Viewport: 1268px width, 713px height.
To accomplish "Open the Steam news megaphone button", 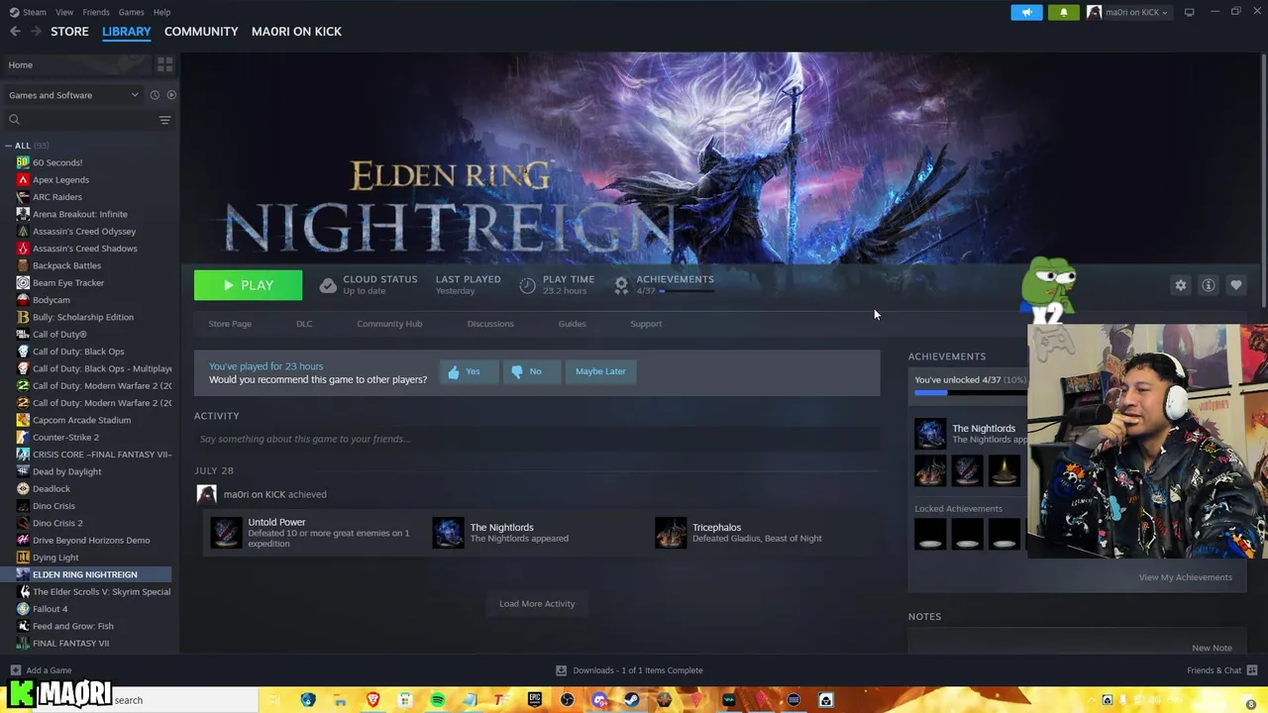I will [x=1027, y=12].
